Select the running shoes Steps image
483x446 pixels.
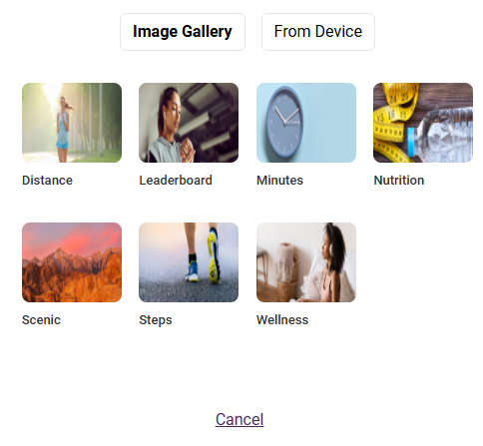[189, 262]
